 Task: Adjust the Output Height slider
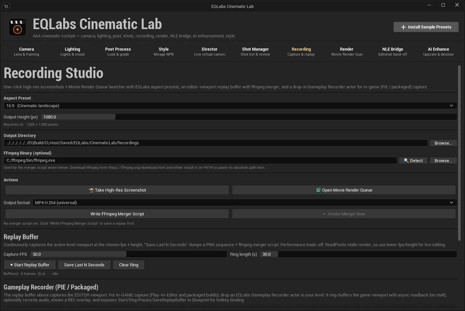(x=249, y=117)
